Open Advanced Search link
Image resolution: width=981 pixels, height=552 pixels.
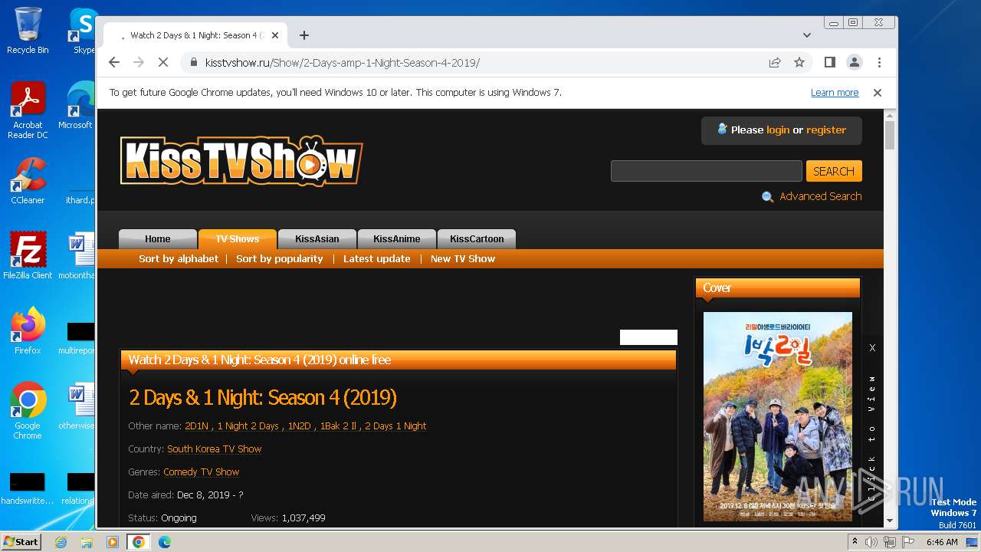(820, 196)
